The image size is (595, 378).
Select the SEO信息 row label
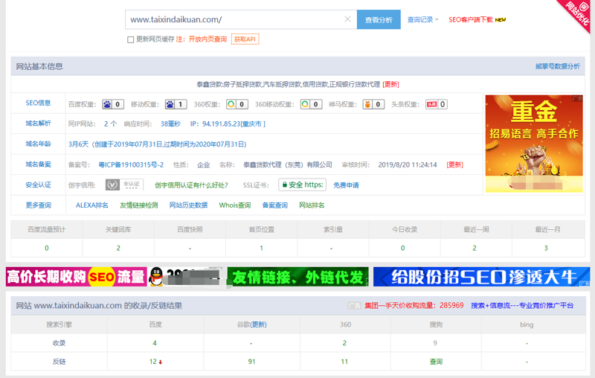point(38,103)
